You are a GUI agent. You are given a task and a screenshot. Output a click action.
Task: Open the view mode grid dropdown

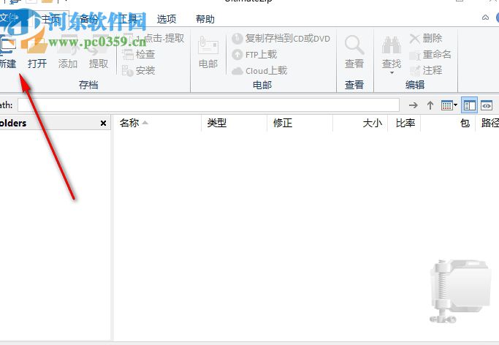(x=449, y=105)
